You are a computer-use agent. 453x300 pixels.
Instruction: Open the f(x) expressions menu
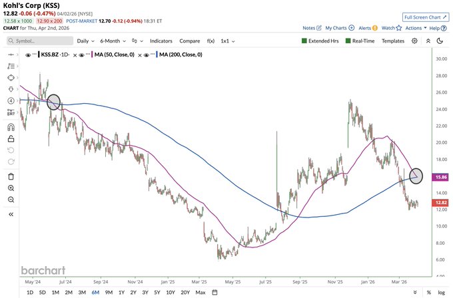pyautogui.click(x=211, y=41)
